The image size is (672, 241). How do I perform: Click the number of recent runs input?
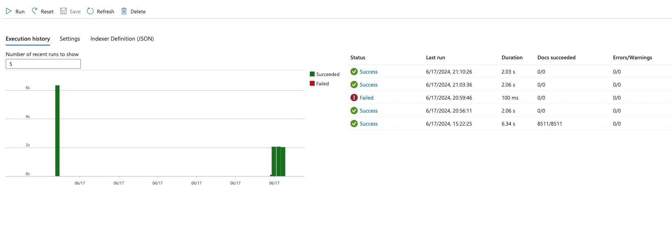[x=43, y=64]
